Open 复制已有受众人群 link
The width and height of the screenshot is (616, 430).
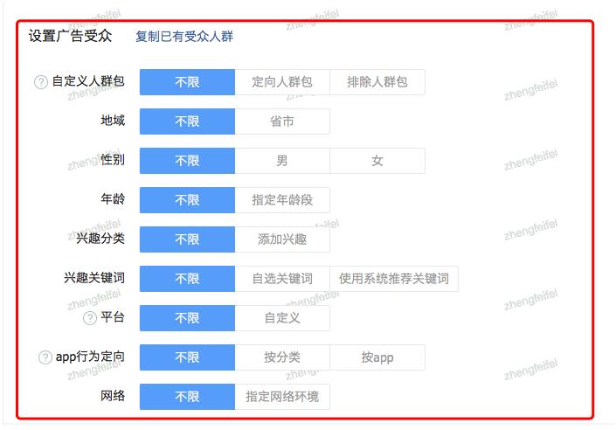click(x=184, y=37)
